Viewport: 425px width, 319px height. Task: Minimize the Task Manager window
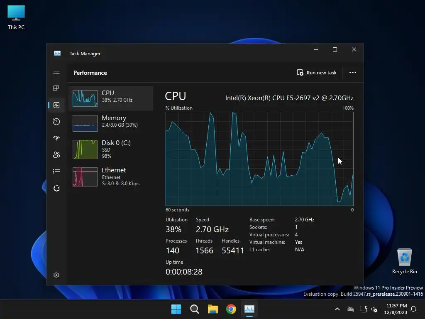point(316,49)
